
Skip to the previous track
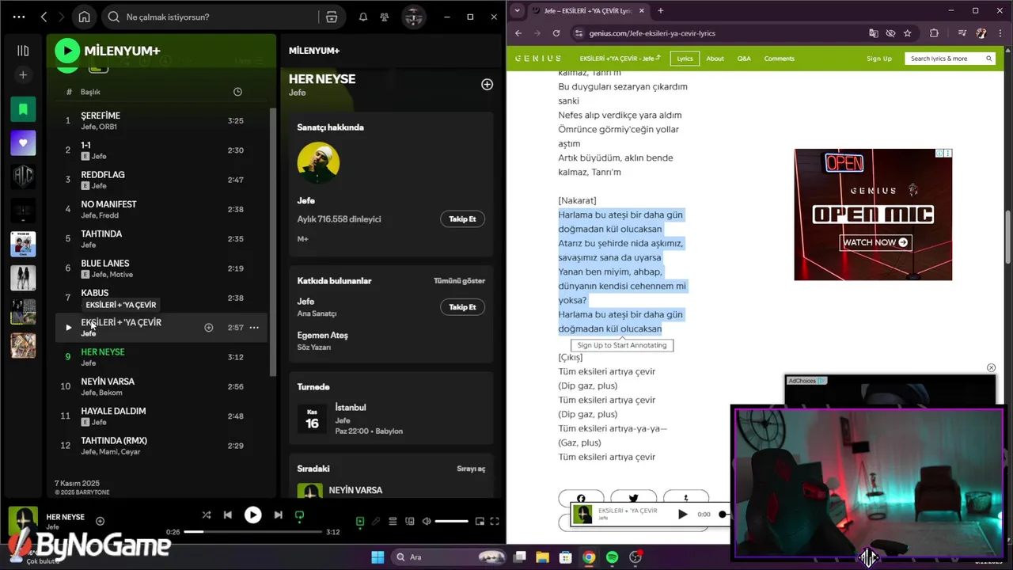[228, 515]
